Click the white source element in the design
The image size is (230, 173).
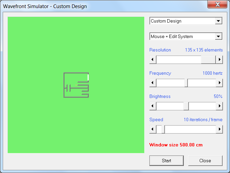pos(88,77)
